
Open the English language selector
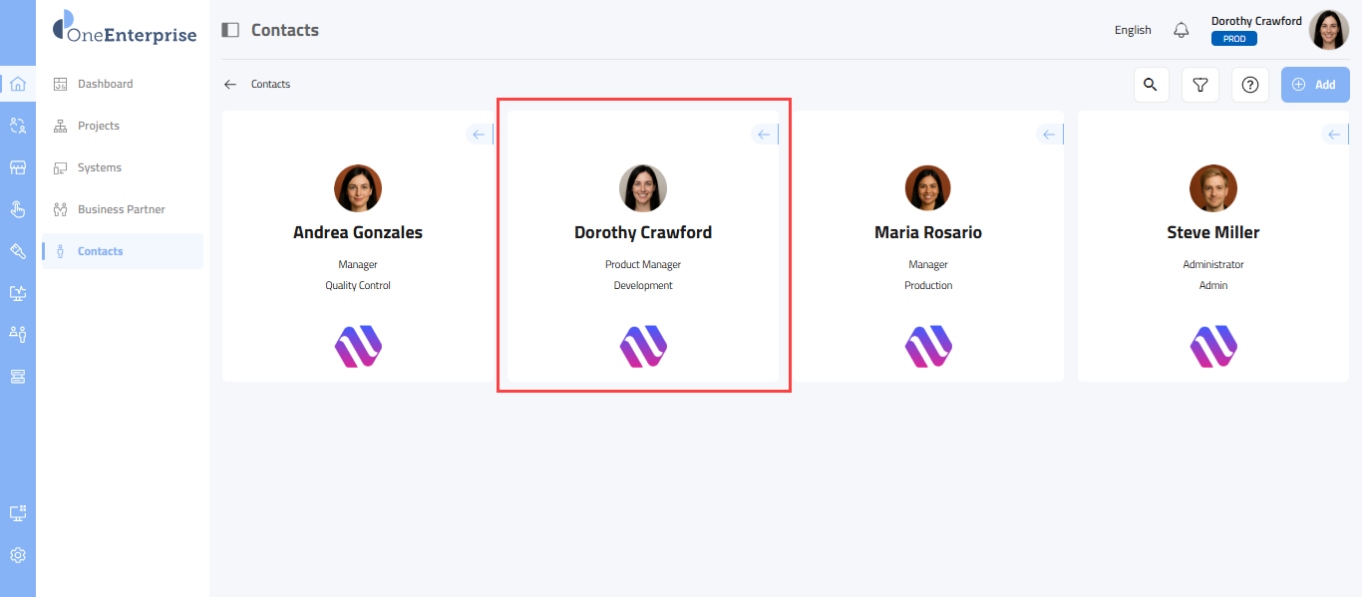tap(1133, 30)
